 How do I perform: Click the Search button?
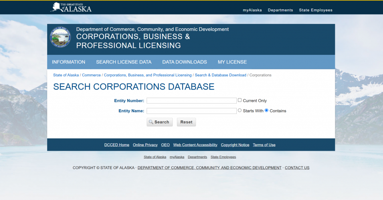tap(159, 122)
